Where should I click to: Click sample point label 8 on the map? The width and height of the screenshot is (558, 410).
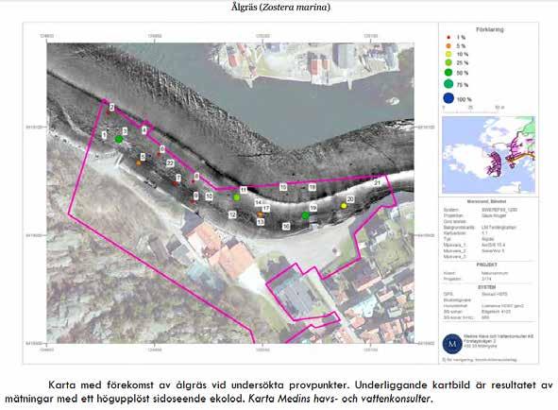[x=196, y=176]
